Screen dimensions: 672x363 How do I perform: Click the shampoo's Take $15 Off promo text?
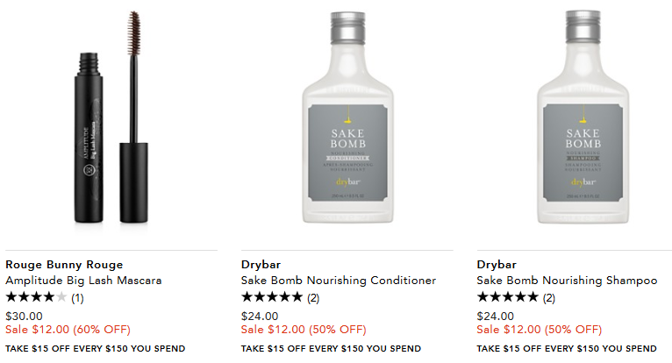[x=566, y=349]
